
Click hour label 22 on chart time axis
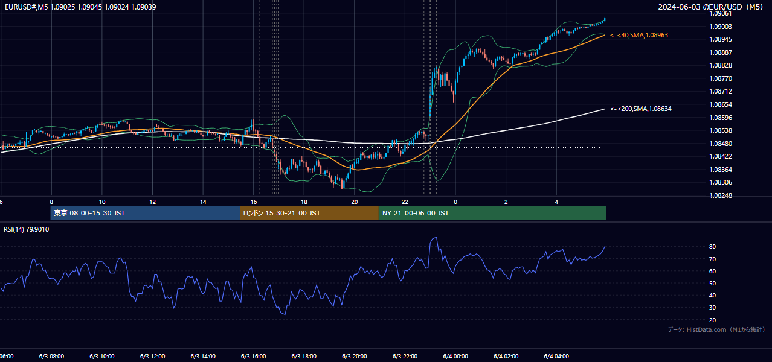pos(405,202)
